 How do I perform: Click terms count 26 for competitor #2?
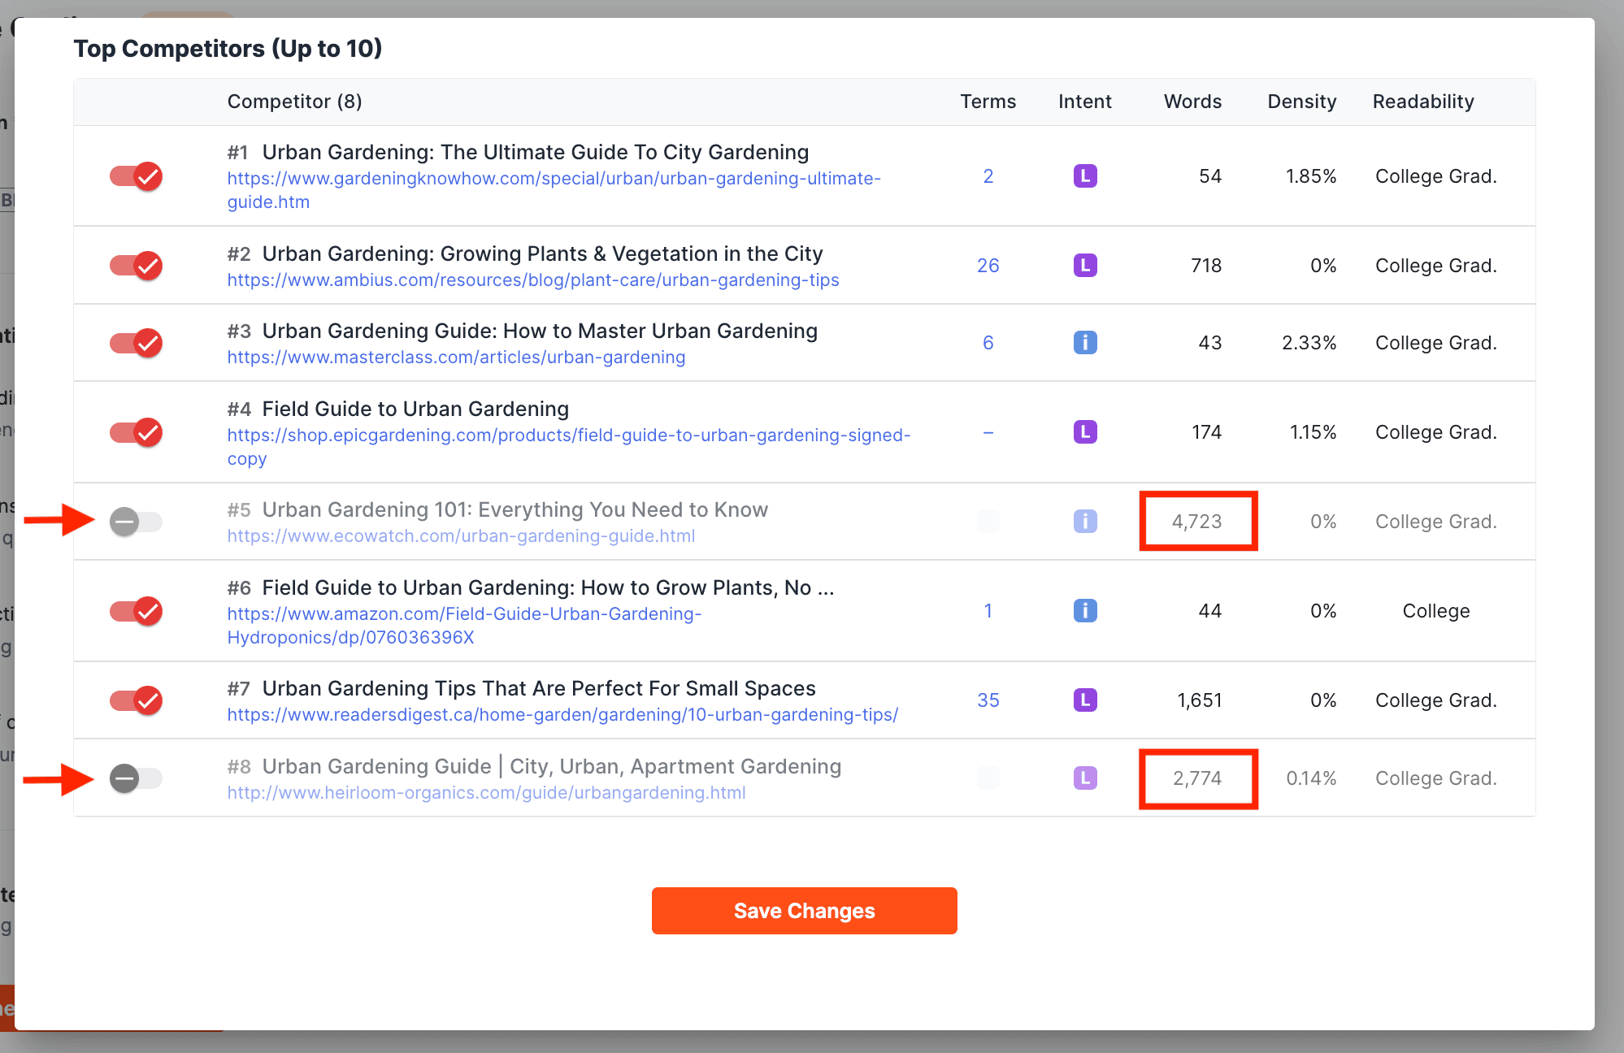coord(988,266)
